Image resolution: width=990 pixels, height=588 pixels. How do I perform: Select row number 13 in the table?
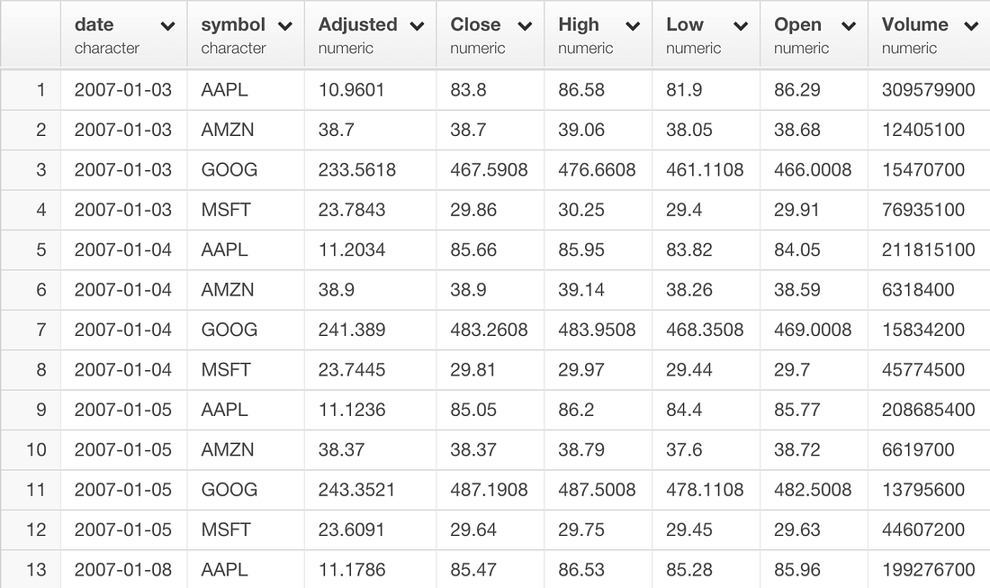31,570
